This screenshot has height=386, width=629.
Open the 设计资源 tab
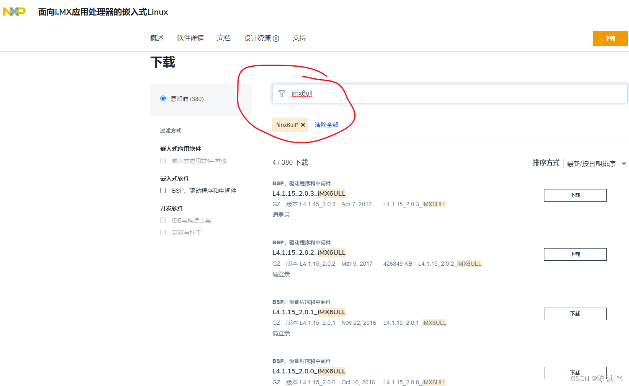pyautogui.click(x=258, y=38)
